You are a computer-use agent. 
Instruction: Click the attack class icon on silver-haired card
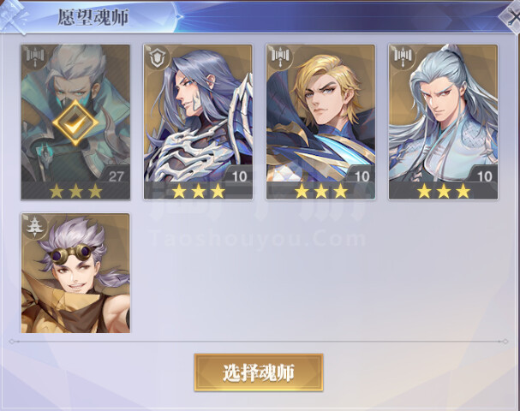pos(402,56)
